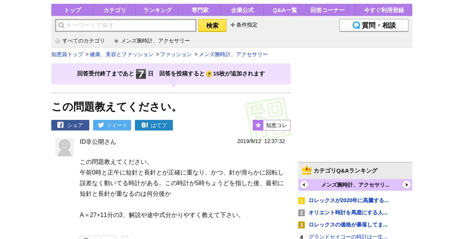Open the 回答コーナー tab
The image size is (456, 239).
click(328, 10)
